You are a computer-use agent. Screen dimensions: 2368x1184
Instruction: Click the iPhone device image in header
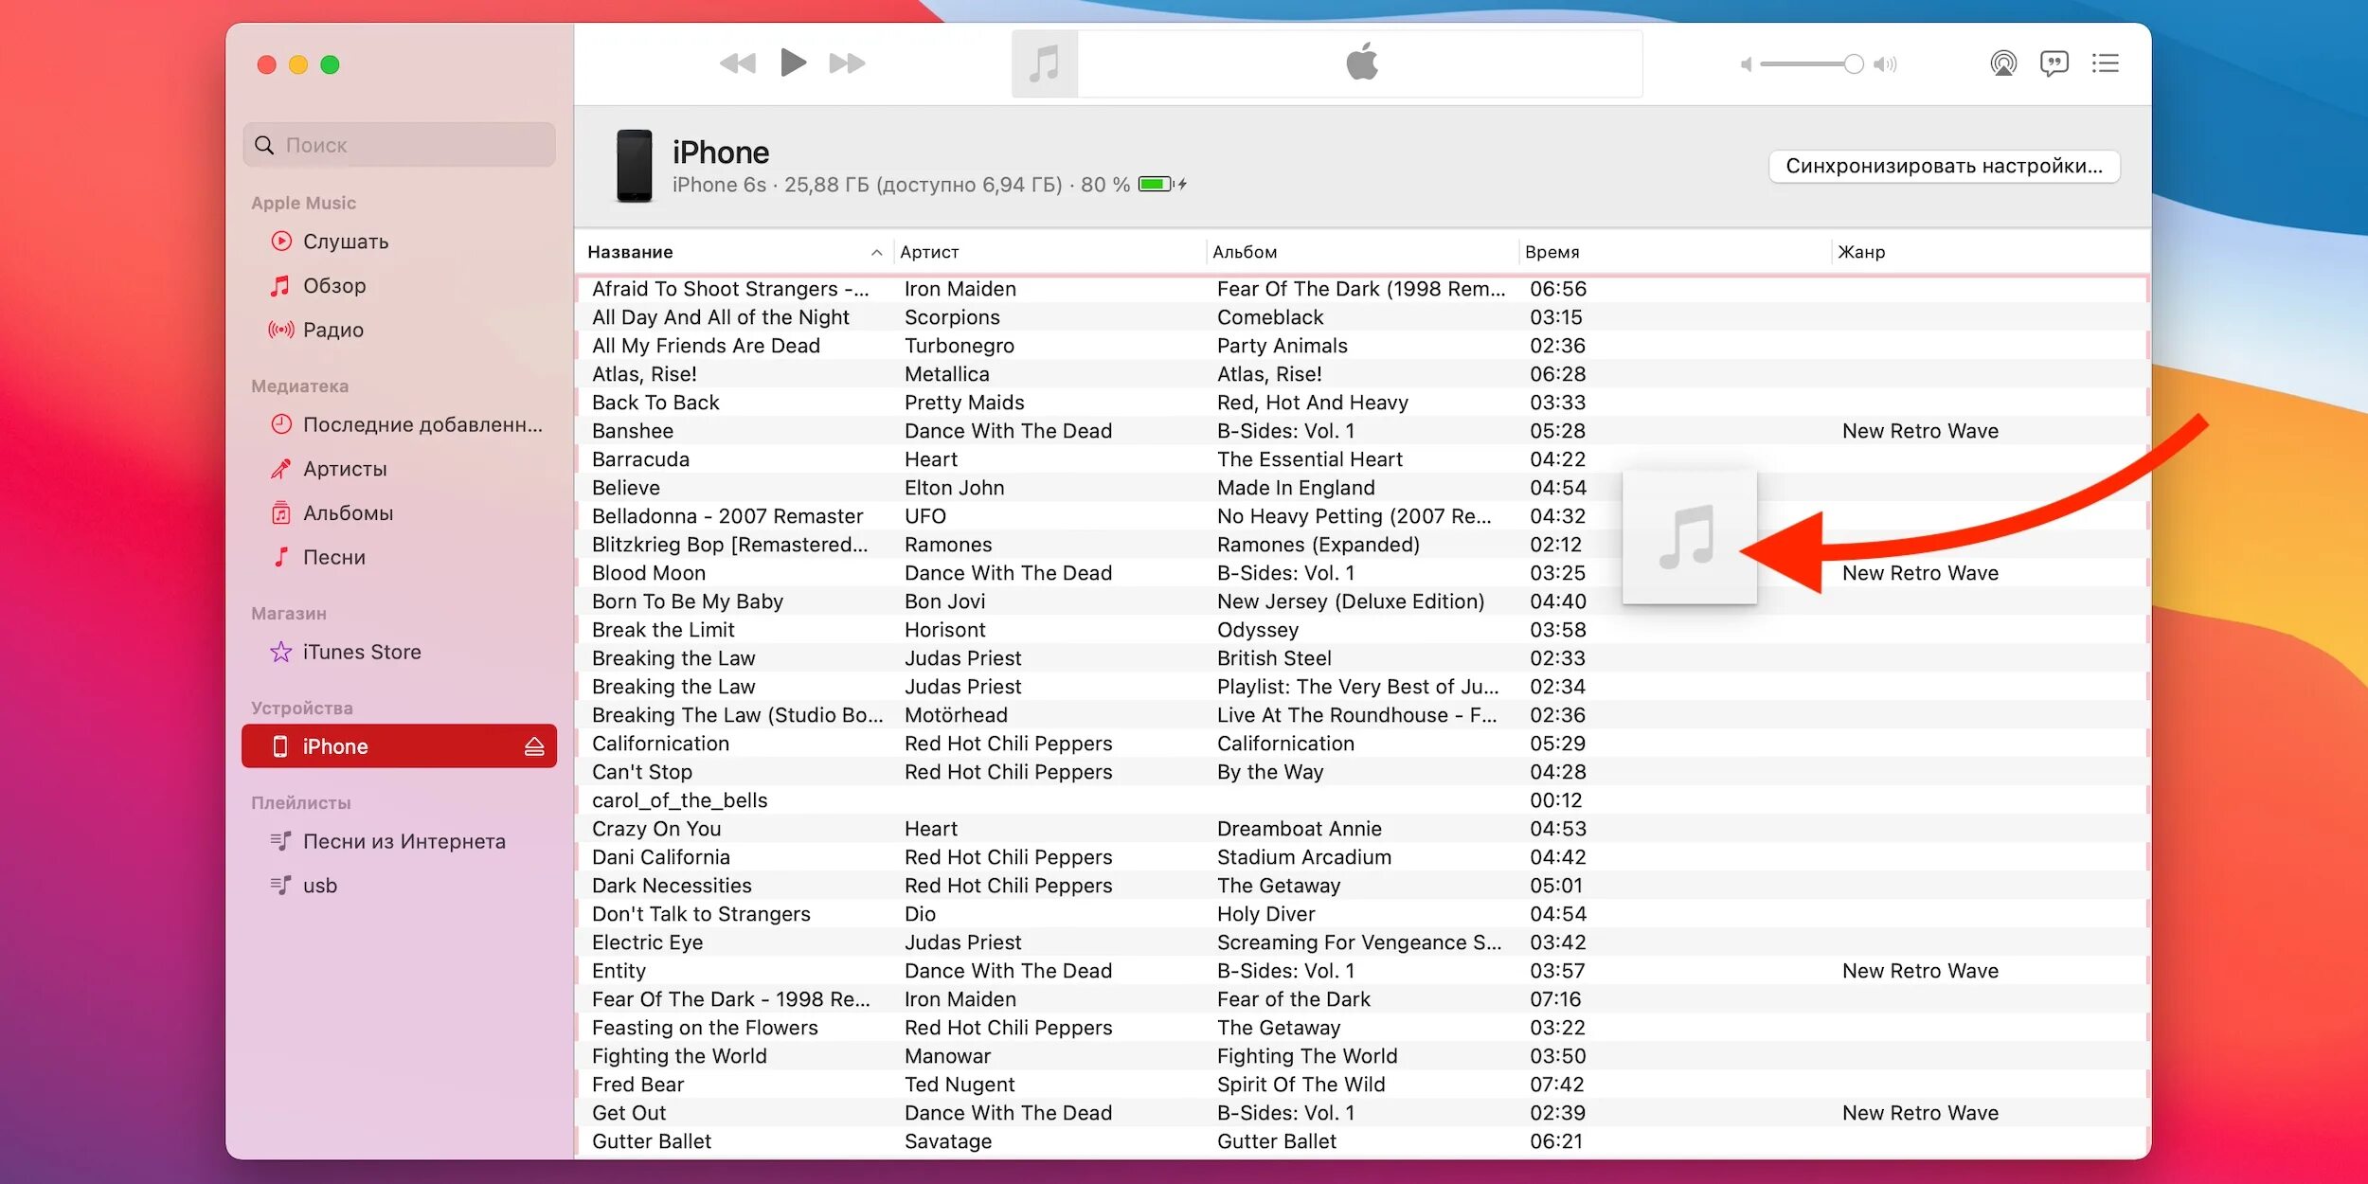pyautogui.click(x=634, y=166)
